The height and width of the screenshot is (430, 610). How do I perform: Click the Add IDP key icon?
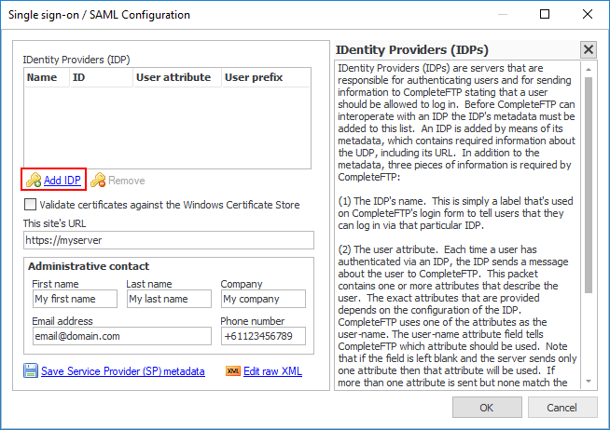click(x=33, y=181)
